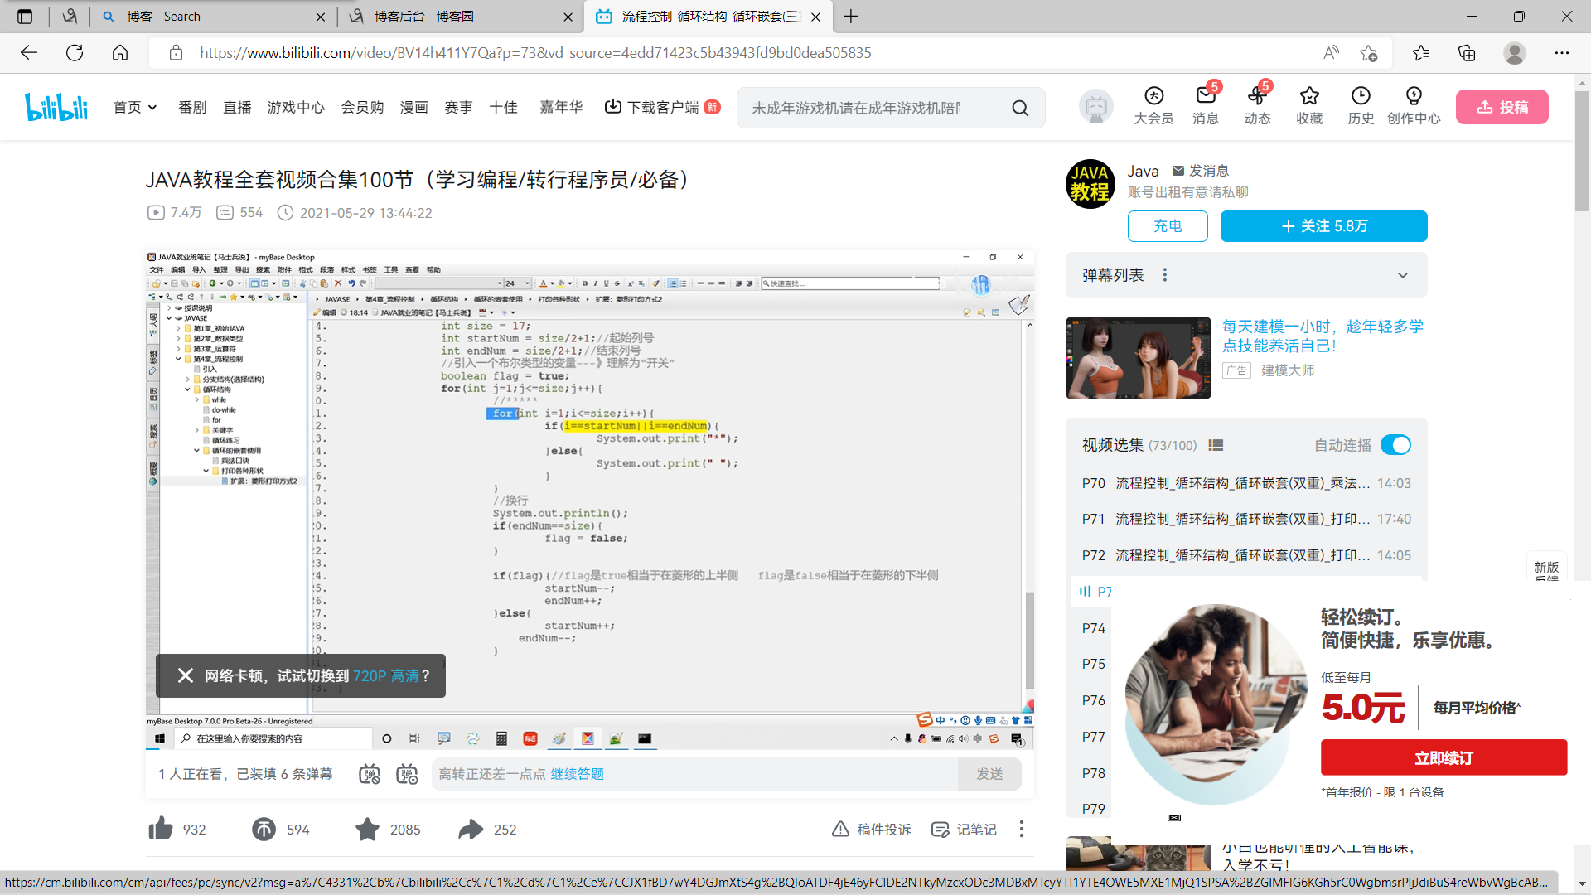The width and height of the screenshot is (1591, 895).
Task: Open 创作中心 lightbulb icon
Action: tap(1414, 96)
